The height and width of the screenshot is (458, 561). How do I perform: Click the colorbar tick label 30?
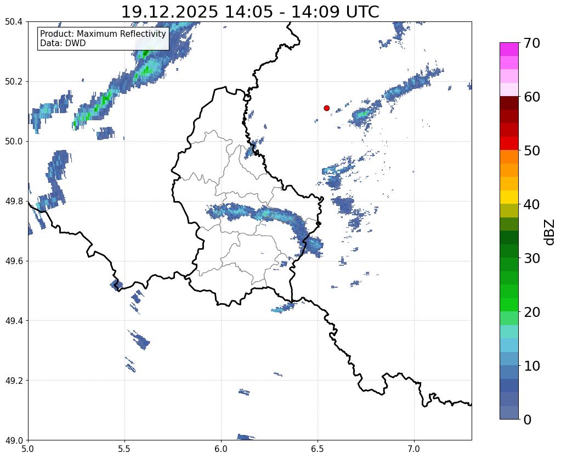pos(532,258)
